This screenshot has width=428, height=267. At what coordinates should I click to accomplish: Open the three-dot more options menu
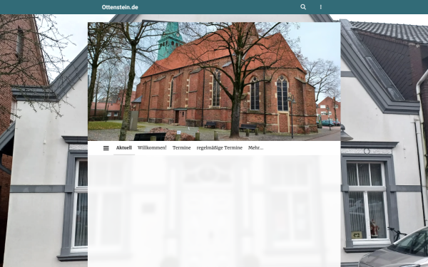(x=321, y=7)
